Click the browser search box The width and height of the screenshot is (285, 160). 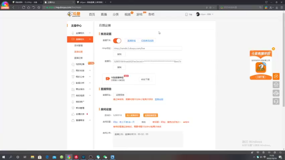coord(241,7)
